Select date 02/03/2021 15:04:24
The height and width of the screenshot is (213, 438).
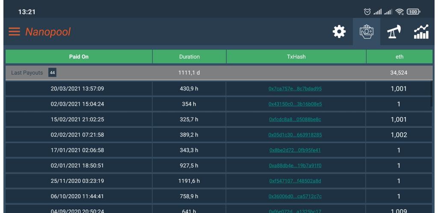click(x=77, y=104)
